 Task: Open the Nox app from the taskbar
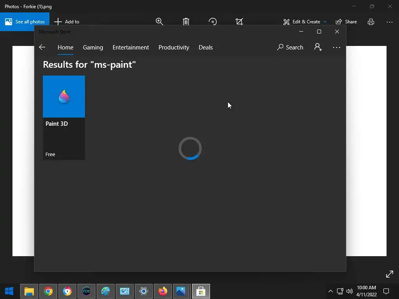point(87,291)
